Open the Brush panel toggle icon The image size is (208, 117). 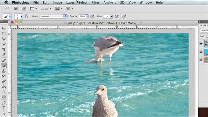tap(27, 16)
